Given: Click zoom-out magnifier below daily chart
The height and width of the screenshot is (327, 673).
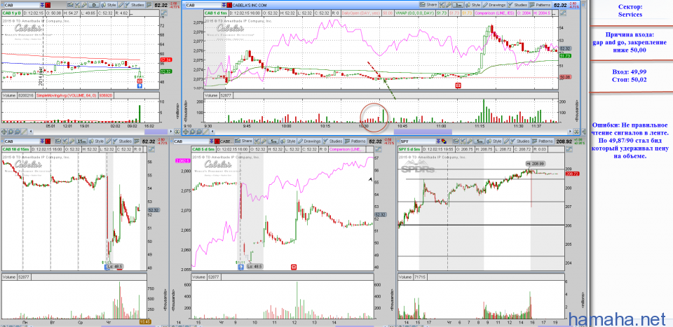Looking at the screenshot, I should (17, 132).
